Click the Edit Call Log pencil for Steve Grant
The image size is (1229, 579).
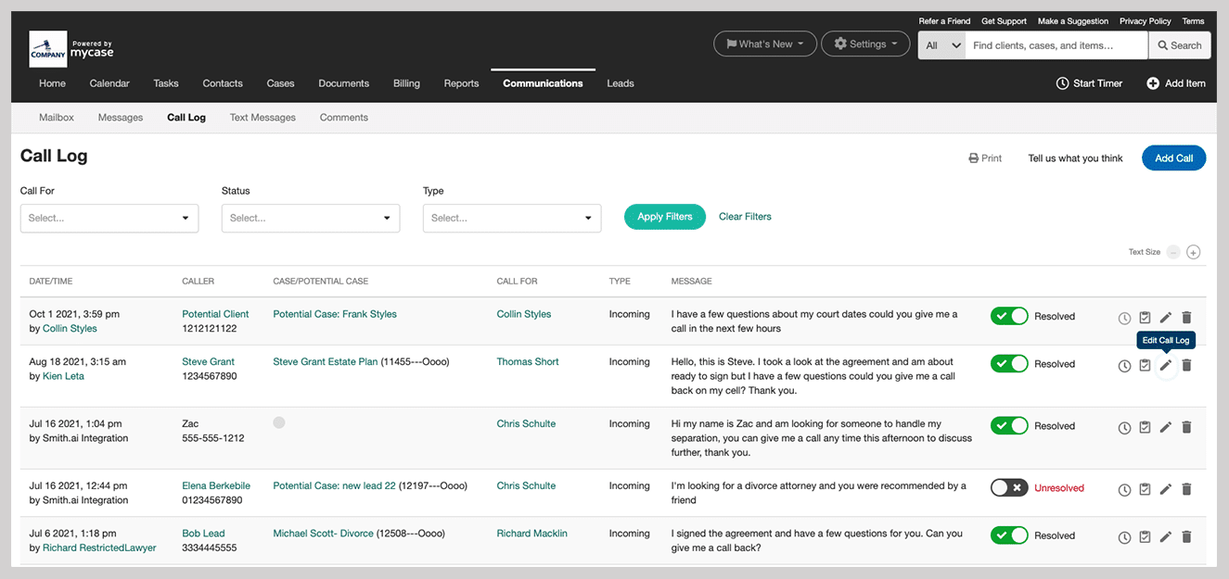point(1166,364)
